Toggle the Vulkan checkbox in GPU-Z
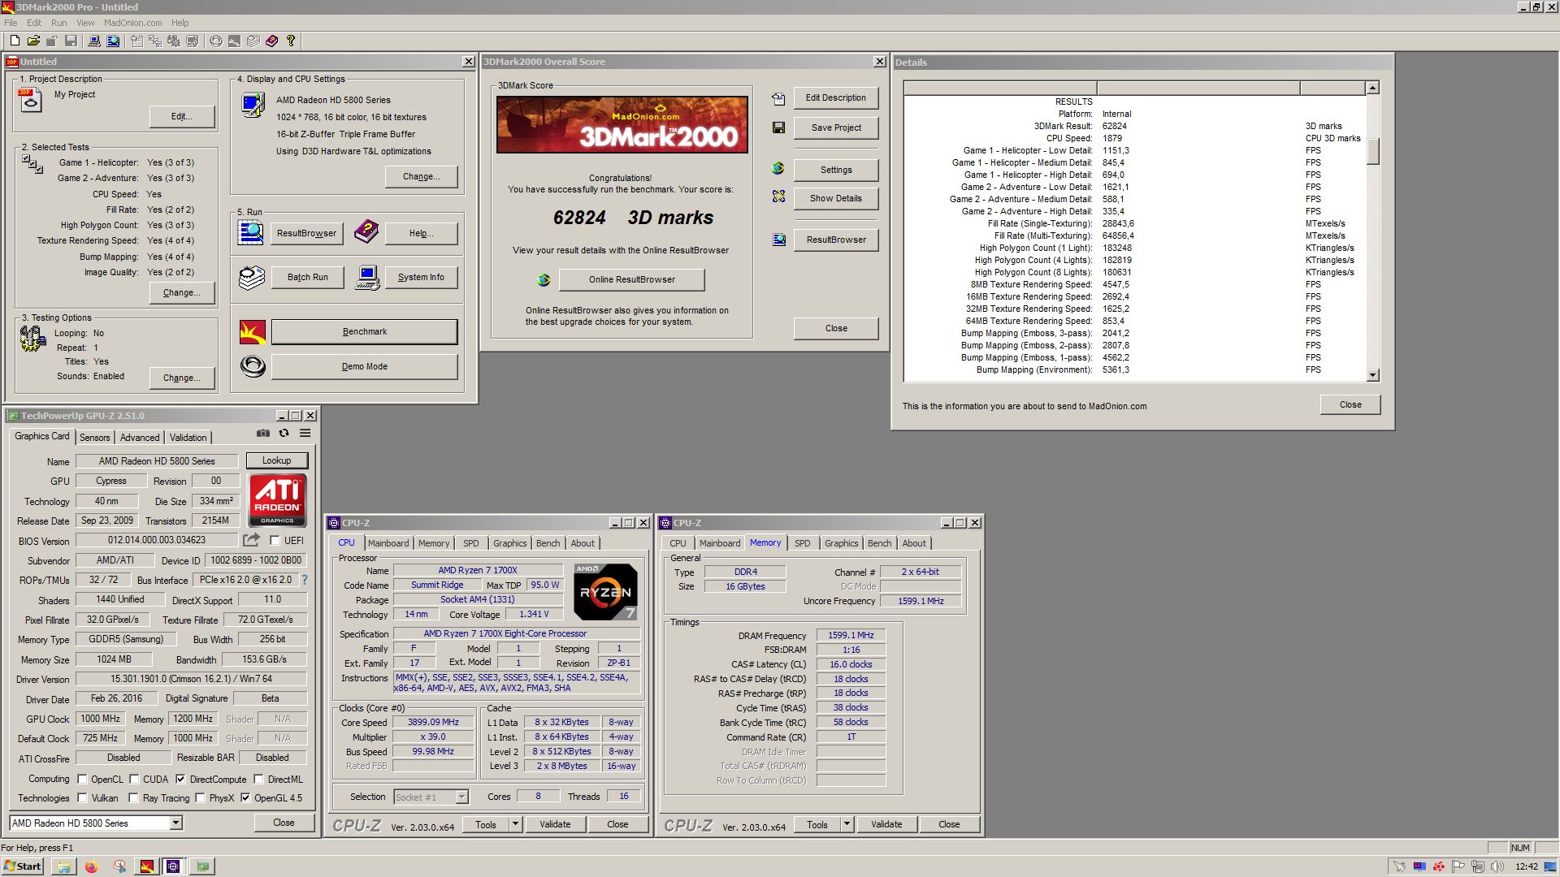Screen dimensions: 1560x877 (82, 798)
